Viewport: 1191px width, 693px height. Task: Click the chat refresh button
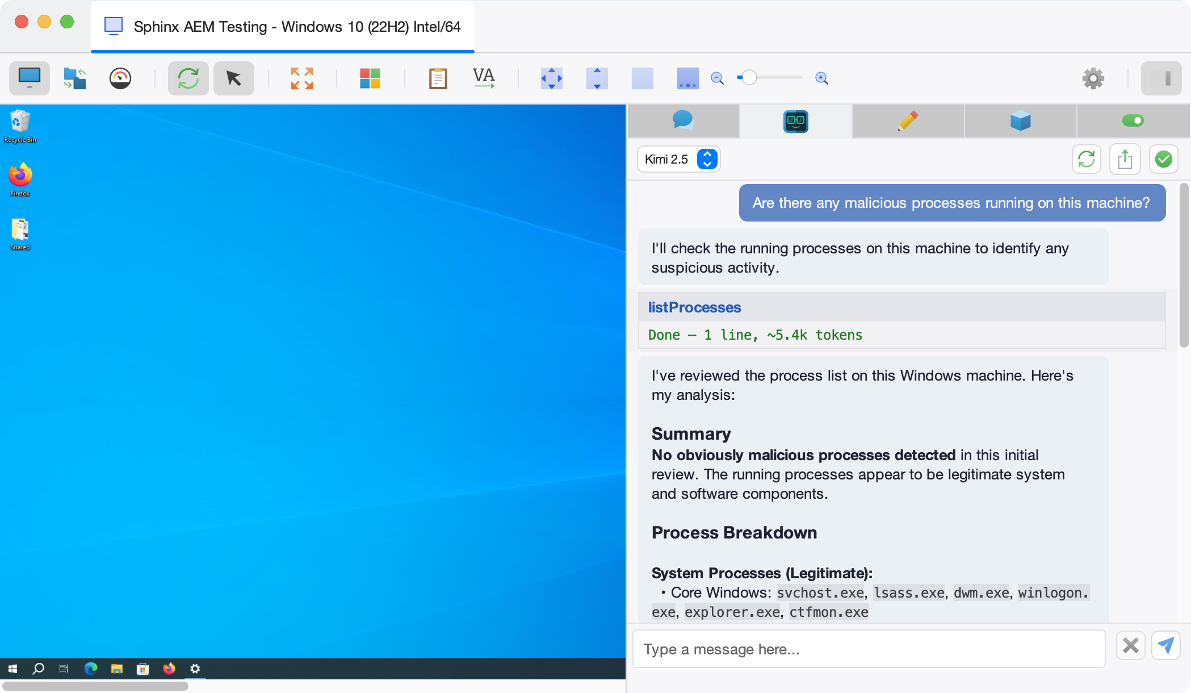click(1087, 159)
